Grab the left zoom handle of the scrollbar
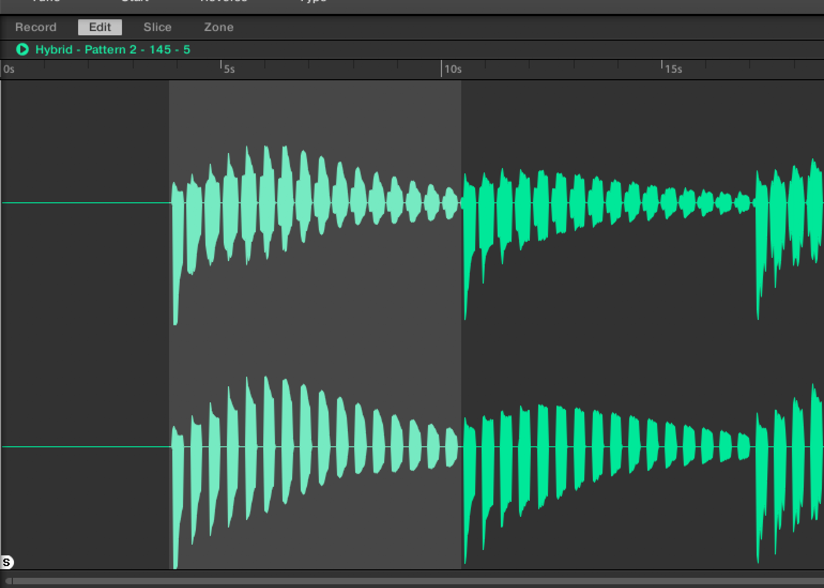The image size is (824, 588). tap(9, 581)
